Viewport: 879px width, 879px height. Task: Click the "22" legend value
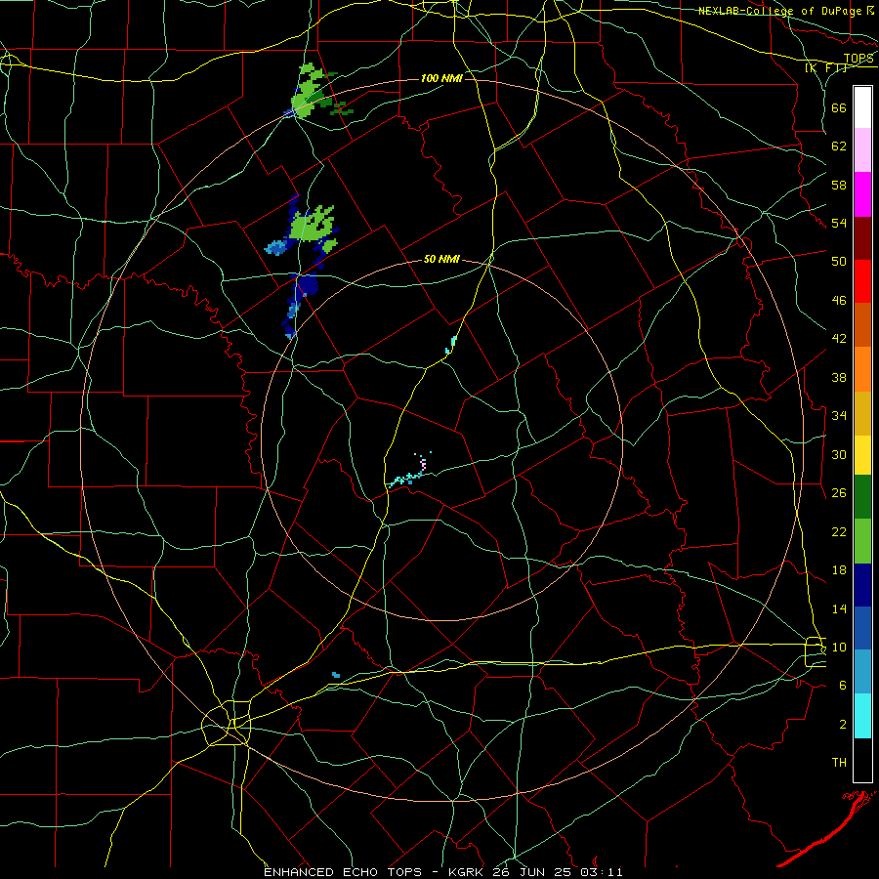point(839,532)
